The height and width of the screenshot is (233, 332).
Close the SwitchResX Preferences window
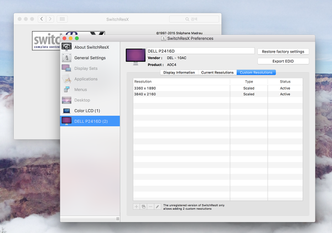point(65,38)
